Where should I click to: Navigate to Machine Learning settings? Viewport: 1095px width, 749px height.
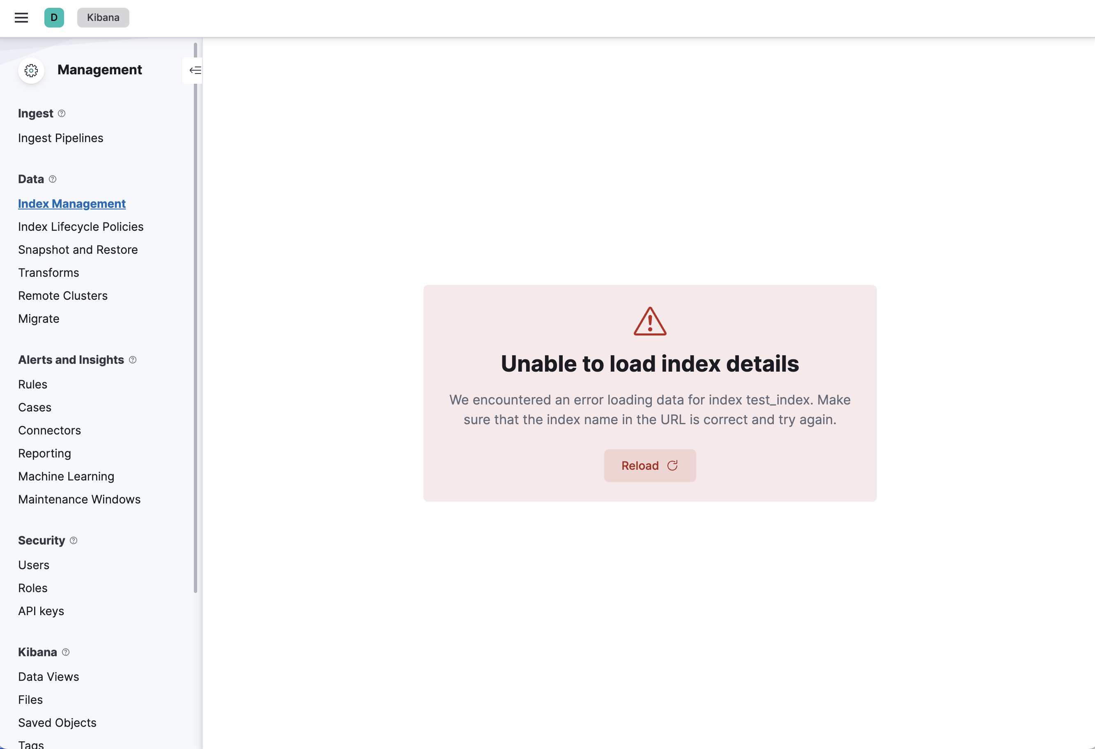[x=66, y=476]
